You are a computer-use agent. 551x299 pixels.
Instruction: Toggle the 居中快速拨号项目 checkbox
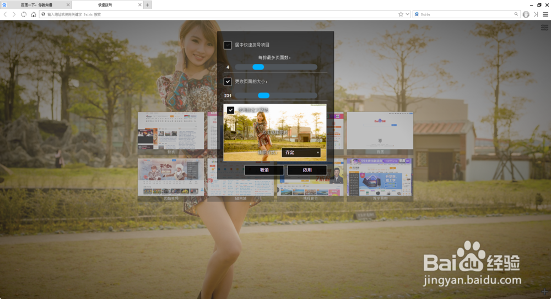tap(228, 45)
